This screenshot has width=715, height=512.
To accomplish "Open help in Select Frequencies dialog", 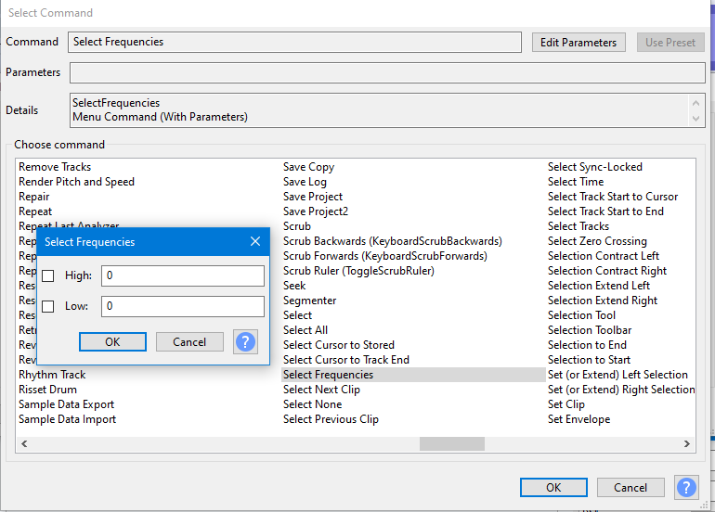I will (245, 341).
